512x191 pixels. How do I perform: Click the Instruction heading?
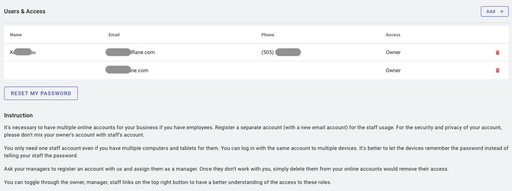tap(19, 115)
